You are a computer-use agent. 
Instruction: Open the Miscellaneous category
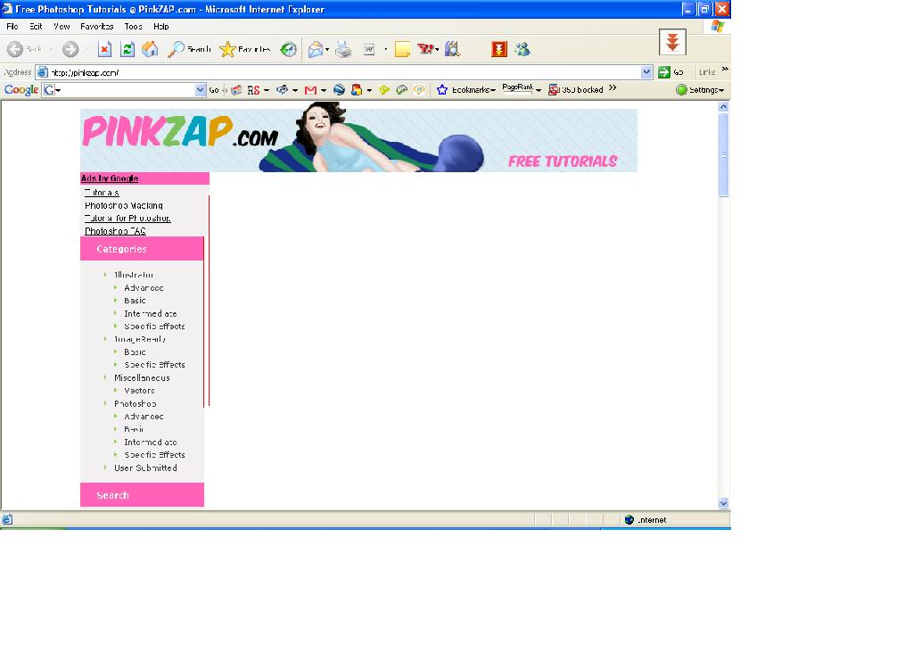[x=142, y=377]
